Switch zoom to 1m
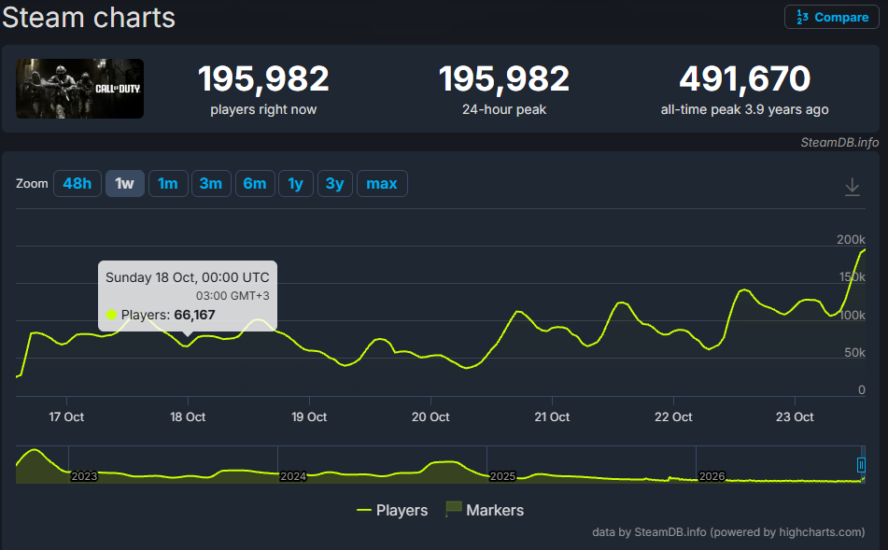The width and height of the screenshot is (888, 550). click(168, 184)
